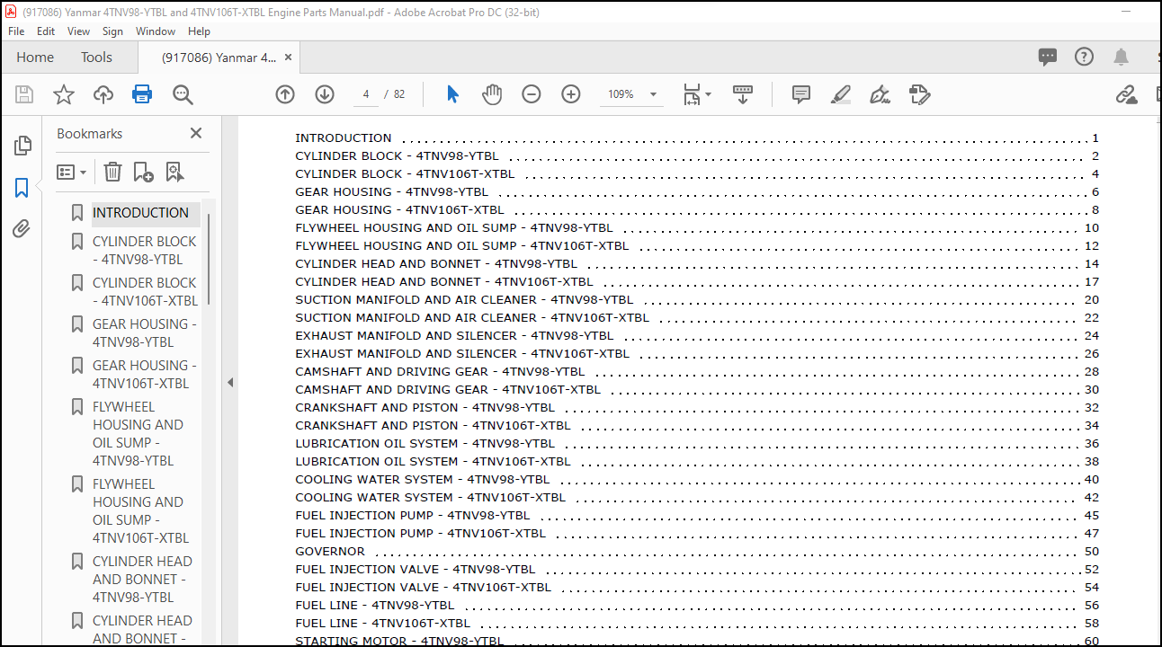Open the Sign menu
The image size is (1162, 647).
pos(112,31)
